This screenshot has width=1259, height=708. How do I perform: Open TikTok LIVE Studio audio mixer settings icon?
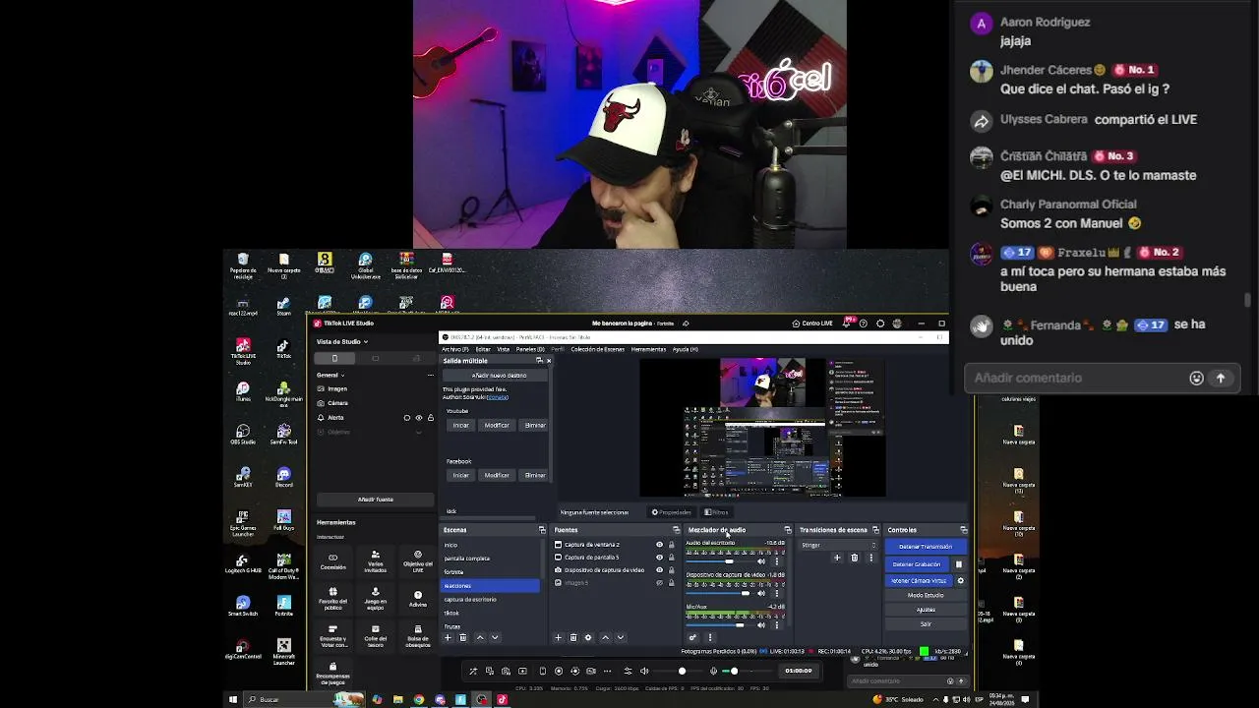pos(628,671)
